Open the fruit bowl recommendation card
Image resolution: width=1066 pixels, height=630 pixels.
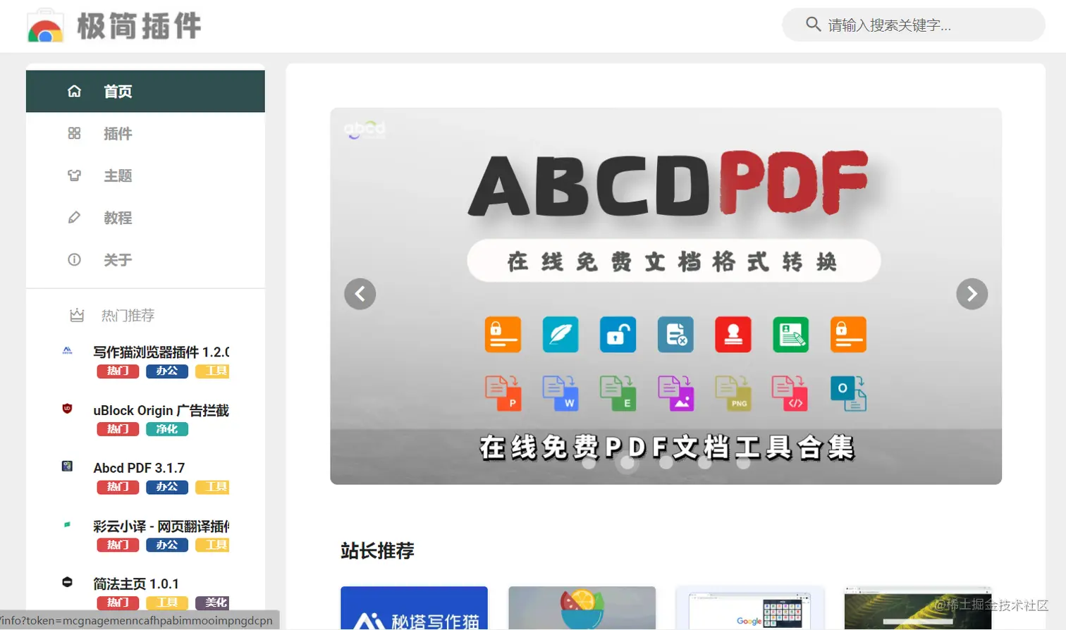click(582, 607)
